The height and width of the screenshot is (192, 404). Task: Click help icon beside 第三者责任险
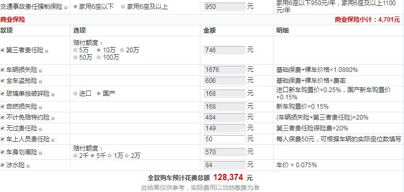click(47, 51)
